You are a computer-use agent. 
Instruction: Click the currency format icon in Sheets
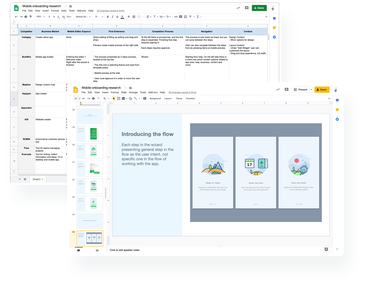(x=49, y=17)
